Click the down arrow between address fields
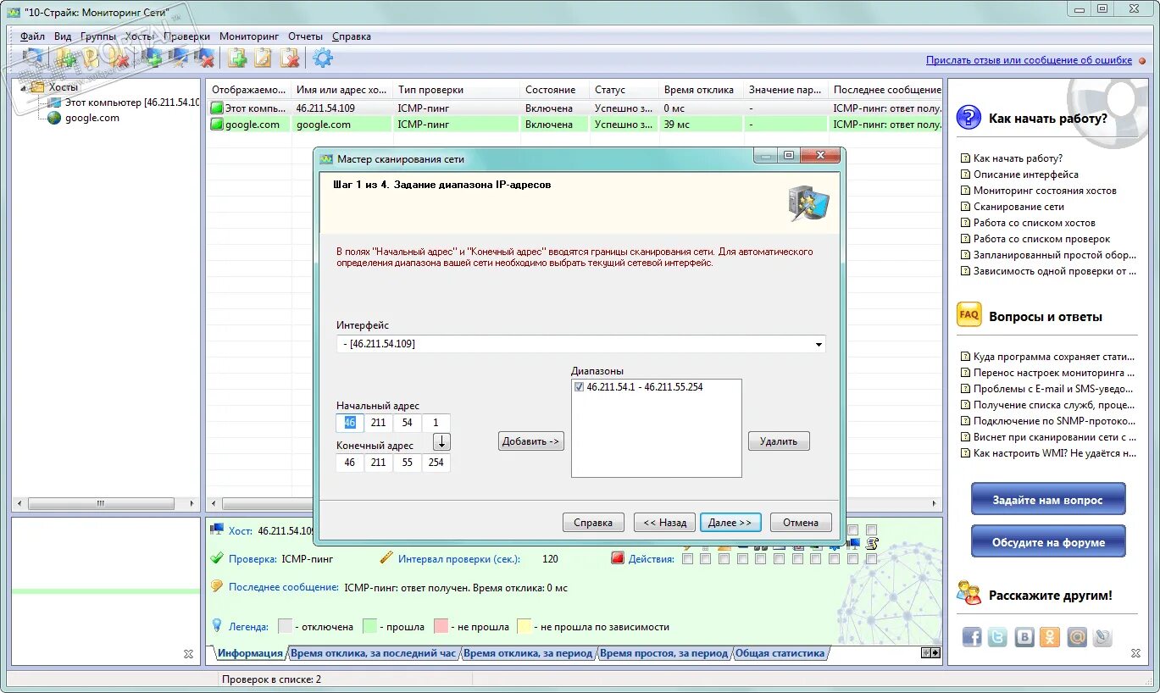 pos(441,441)
